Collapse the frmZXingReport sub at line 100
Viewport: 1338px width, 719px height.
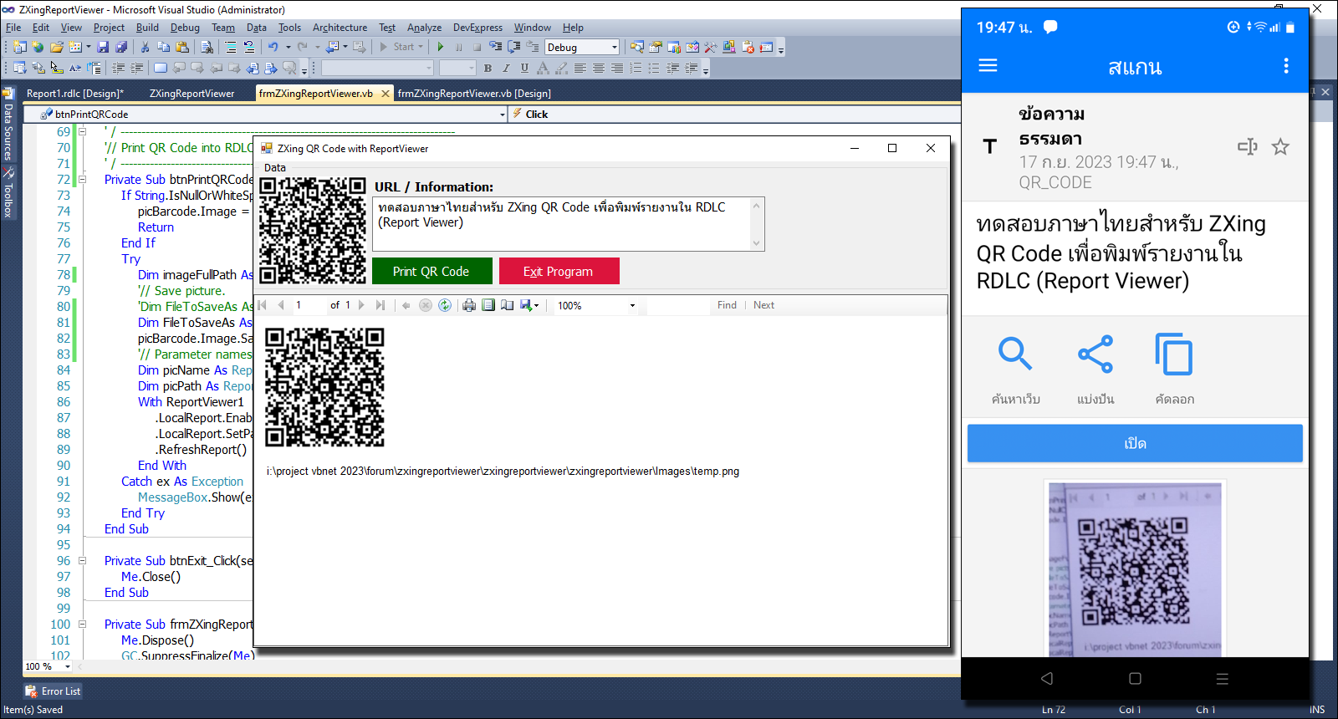(82, 624)
